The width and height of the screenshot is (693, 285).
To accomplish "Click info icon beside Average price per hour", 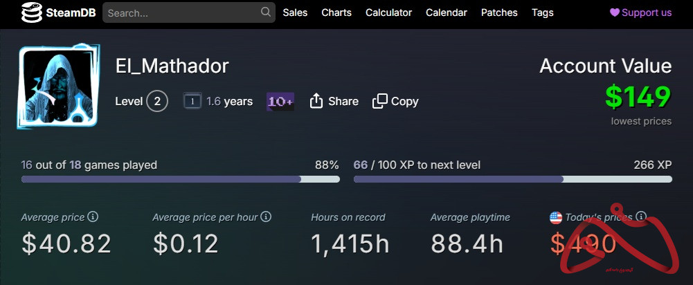I will pyautogui.click(x=266, y=217).
